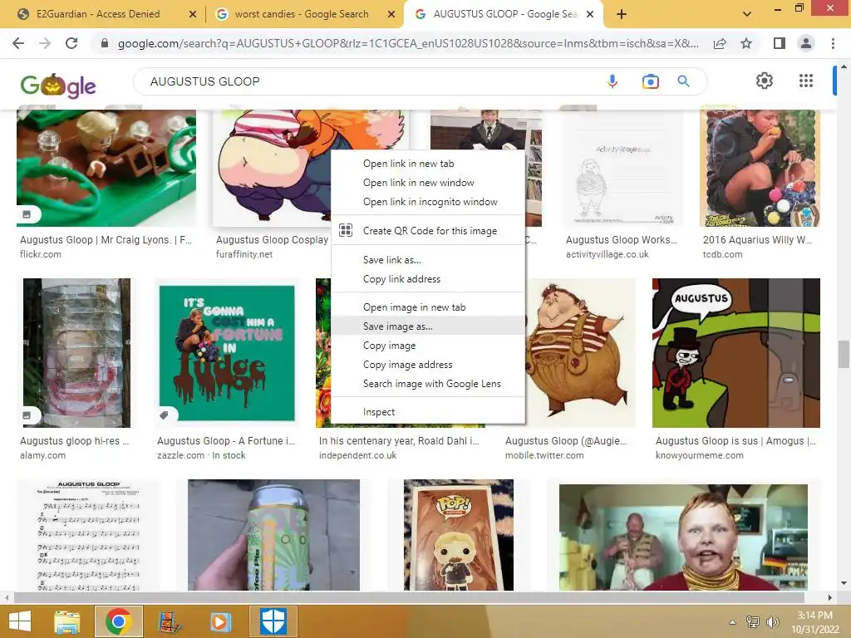Click the address bar URL
Image resolution: width=851 pixels, height=638 pixels.
pos(408,43)
